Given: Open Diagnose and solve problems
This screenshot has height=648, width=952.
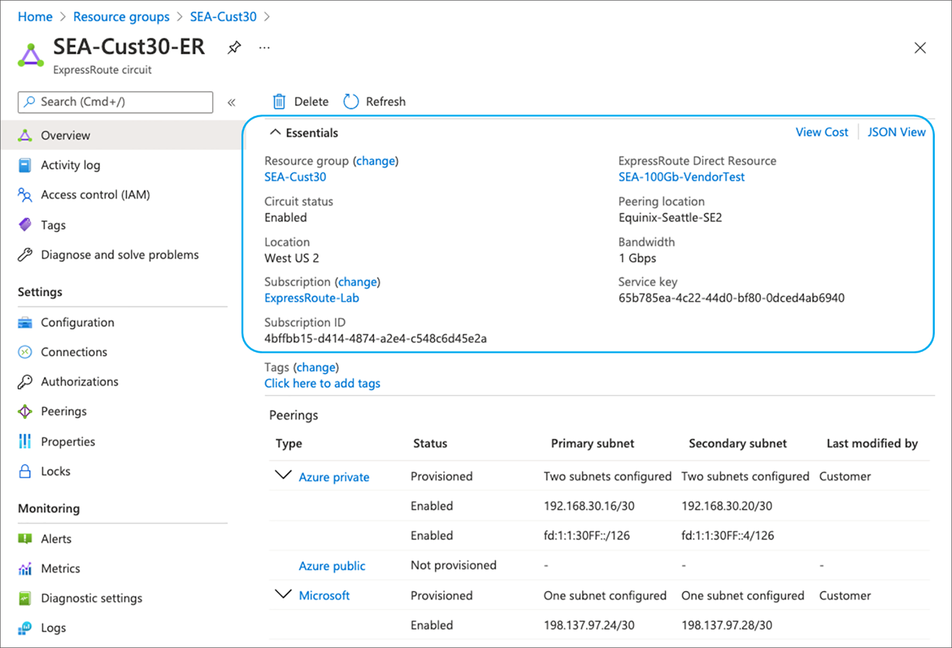Looking at the screenshot, I should click(x=120, y=255).
